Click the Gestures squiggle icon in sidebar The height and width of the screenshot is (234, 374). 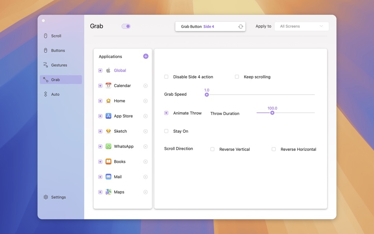click(46, 65)
